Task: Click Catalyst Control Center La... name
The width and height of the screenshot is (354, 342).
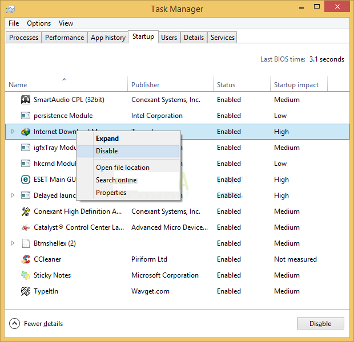Action: pyautogui.click(x=79, y=227)
